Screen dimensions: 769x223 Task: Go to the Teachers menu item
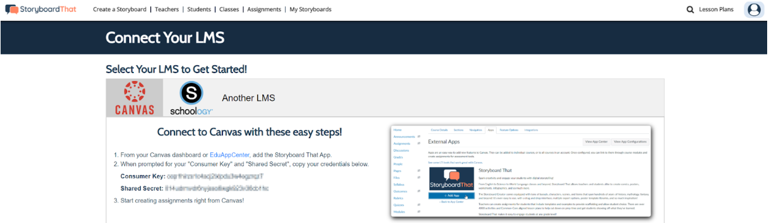(167, 9)
